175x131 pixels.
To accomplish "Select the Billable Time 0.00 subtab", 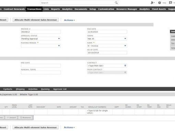I will [29, 94].
